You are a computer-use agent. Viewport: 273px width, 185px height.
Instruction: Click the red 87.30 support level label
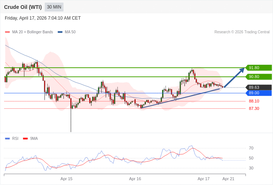point(254,108)
